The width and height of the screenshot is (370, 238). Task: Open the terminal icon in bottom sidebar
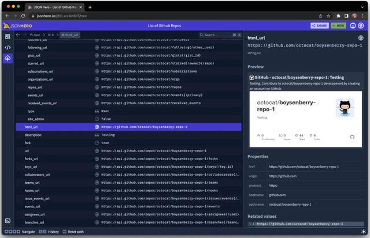coord(8,221)
